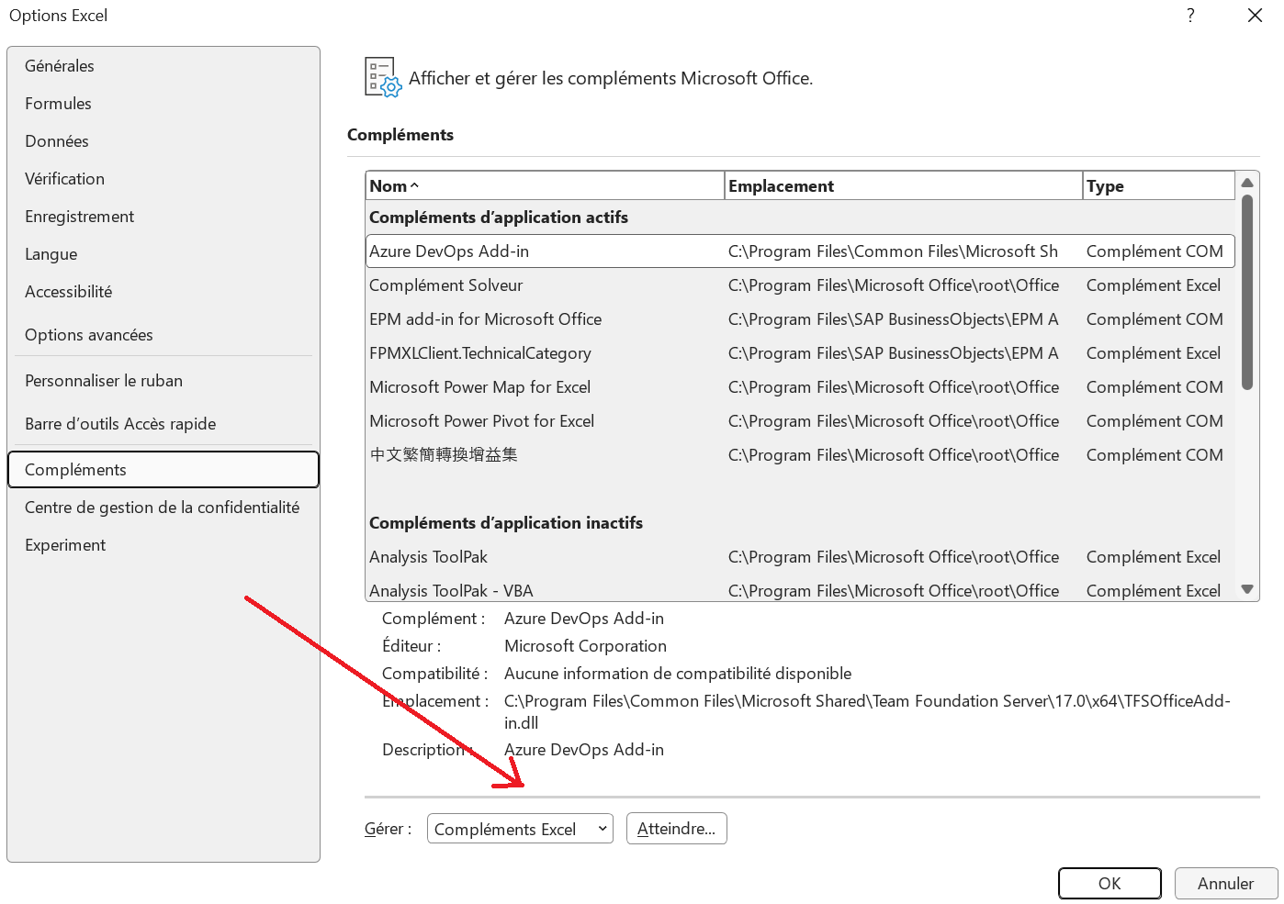Select Microsoft Power Pivot for Excel row
1284x904 pixels.
click(800, 421)
